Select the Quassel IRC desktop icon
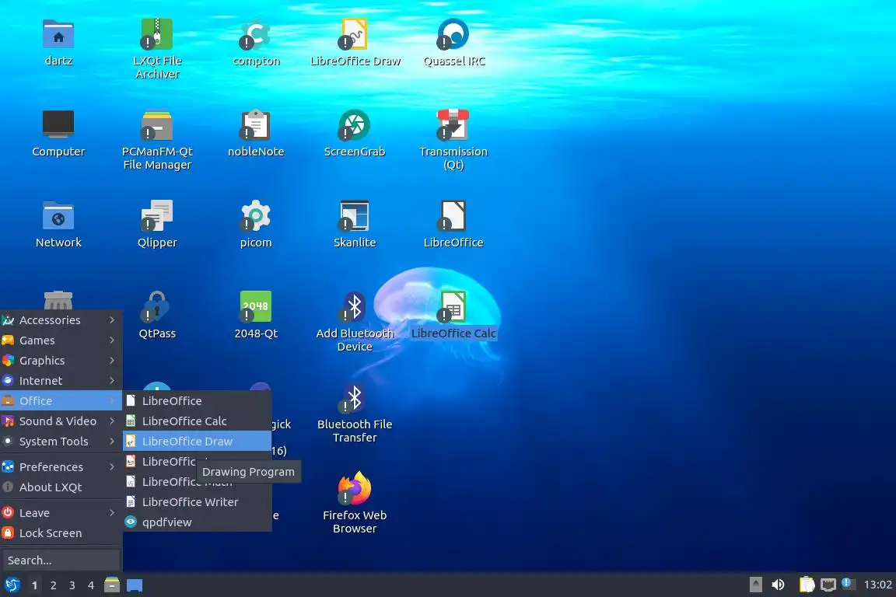The height and width of the screenshot is (597, 896). tap(453, 34)
